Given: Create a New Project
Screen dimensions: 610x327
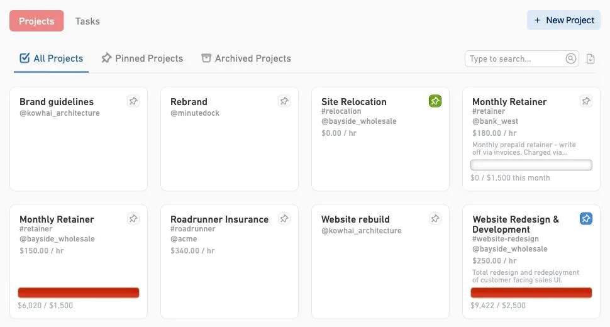Looking at the screenshot, I should 563,20.
